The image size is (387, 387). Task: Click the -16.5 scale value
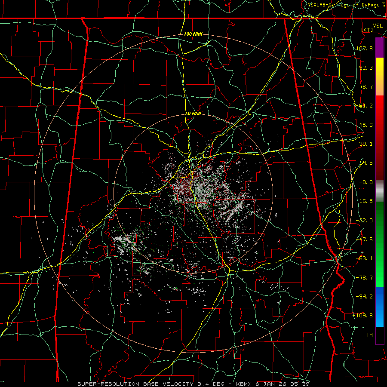pyautogui.click(x=365, y=201)
